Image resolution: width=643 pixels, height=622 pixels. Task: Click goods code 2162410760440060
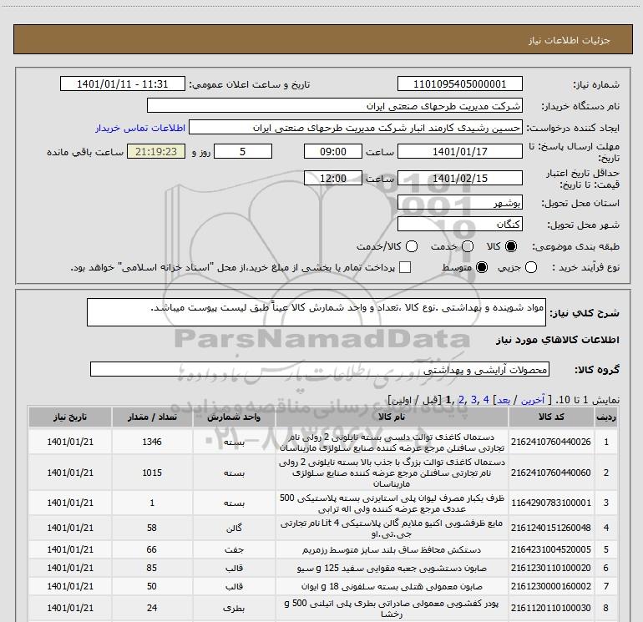point(551,473)
